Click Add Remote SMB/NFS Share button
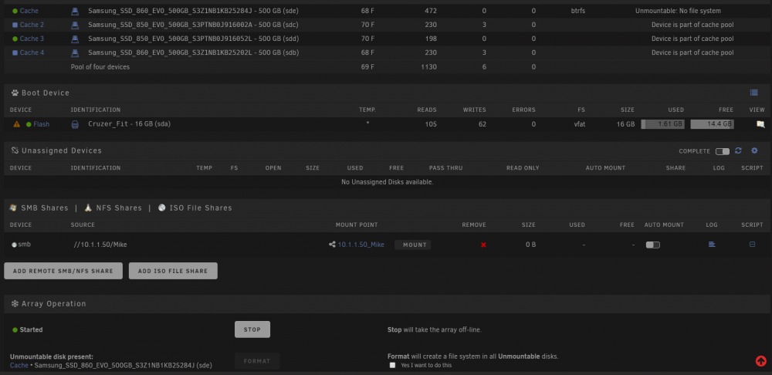 (63, 271)
